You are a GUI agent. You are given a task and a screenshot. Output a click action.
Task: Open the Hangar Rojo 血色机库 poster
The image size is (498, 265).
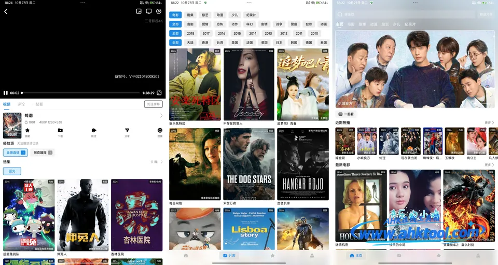(303, 164)
